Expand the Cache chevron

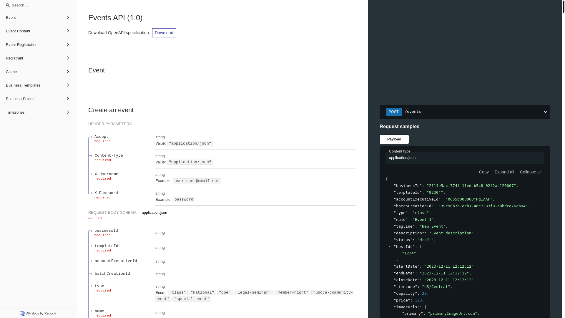click(x=68, y=72)
